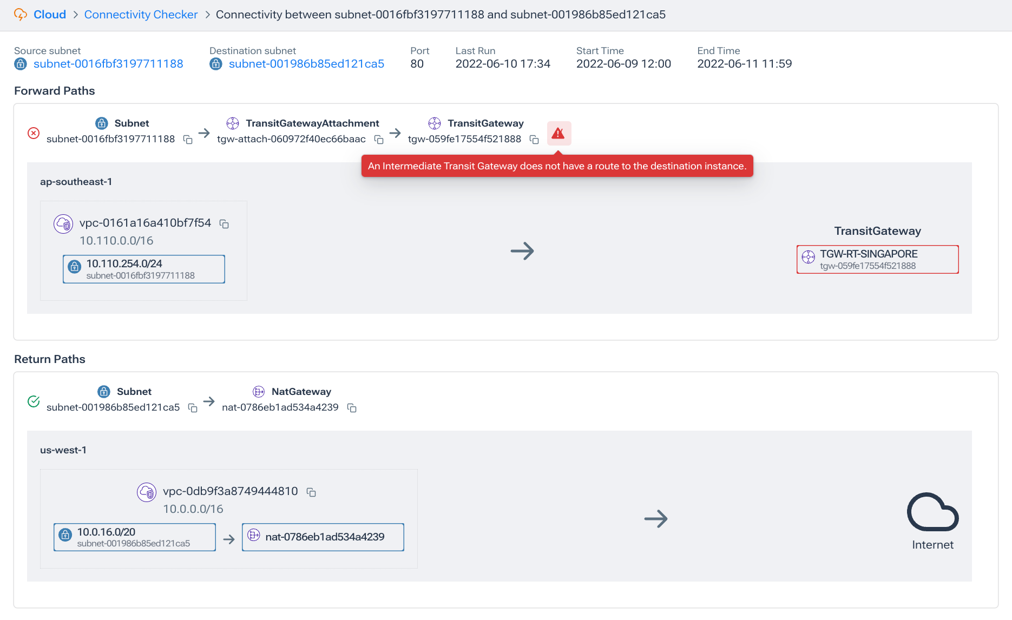The height and width of the screenshot is (620, 1012).
Task: Open the red warning alert icon near TransitGateway
Action: coord(559,133)
